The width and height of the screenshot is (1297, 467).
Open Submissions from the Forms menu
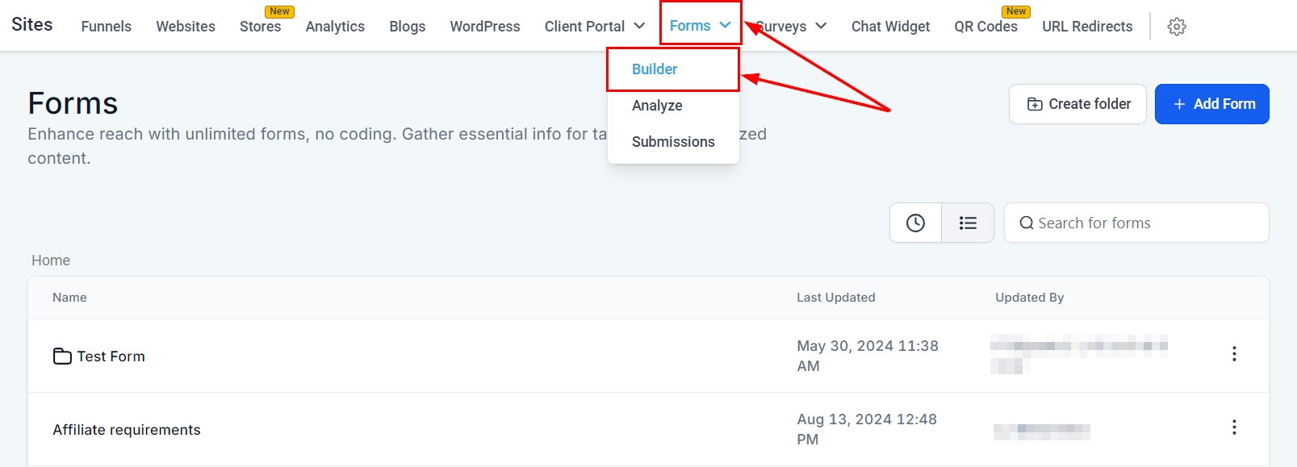tap(673, 142)
